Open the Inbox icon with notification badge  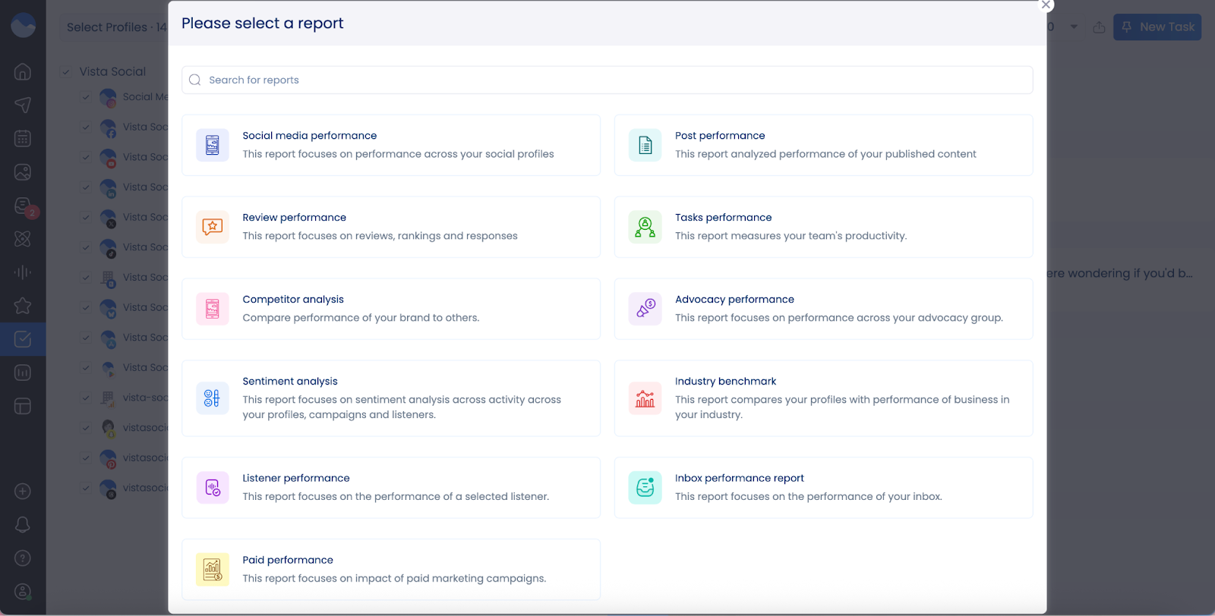pyautogui.click(x=23, y=206)
